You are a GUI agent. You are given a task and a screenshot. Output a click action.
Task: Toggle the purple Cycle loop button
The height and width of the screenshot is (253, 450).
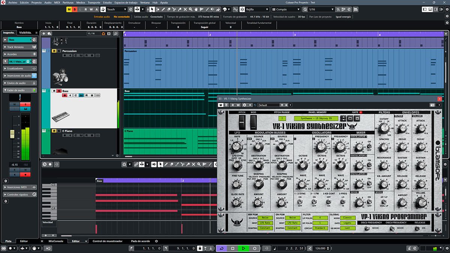point(222,248)
